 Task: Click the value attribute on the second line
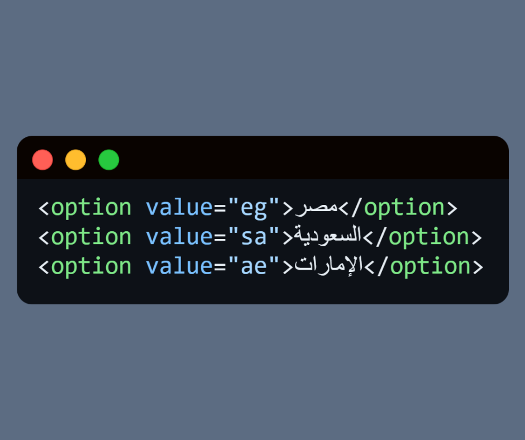pos(179,237)
